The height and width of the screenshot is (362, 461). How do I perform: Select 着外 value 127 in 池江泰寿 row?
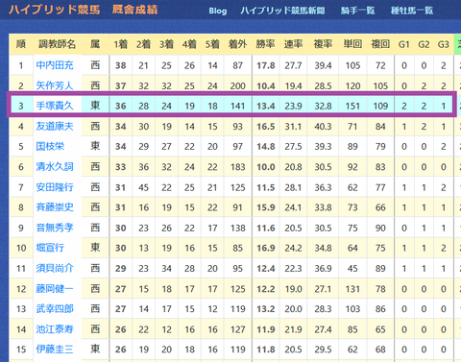[x=237, y=329]
